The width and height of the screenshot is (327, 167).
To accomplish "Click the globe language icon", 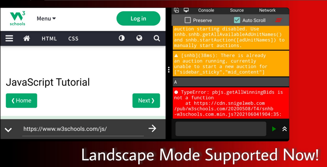I will click(x=139, y=38).
